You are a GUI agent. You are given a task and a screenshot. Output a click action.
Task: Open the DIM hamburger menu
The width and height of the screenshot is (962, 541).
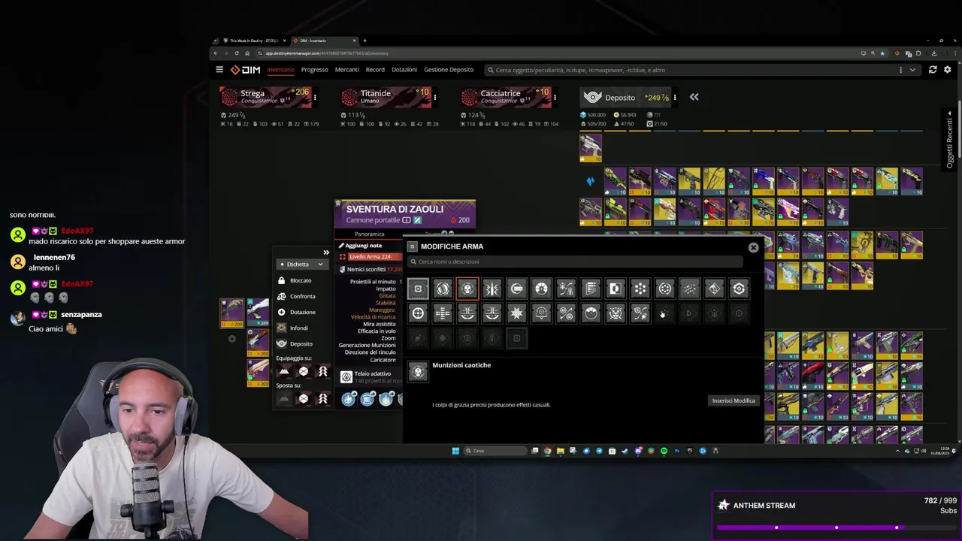pos(219,70)
